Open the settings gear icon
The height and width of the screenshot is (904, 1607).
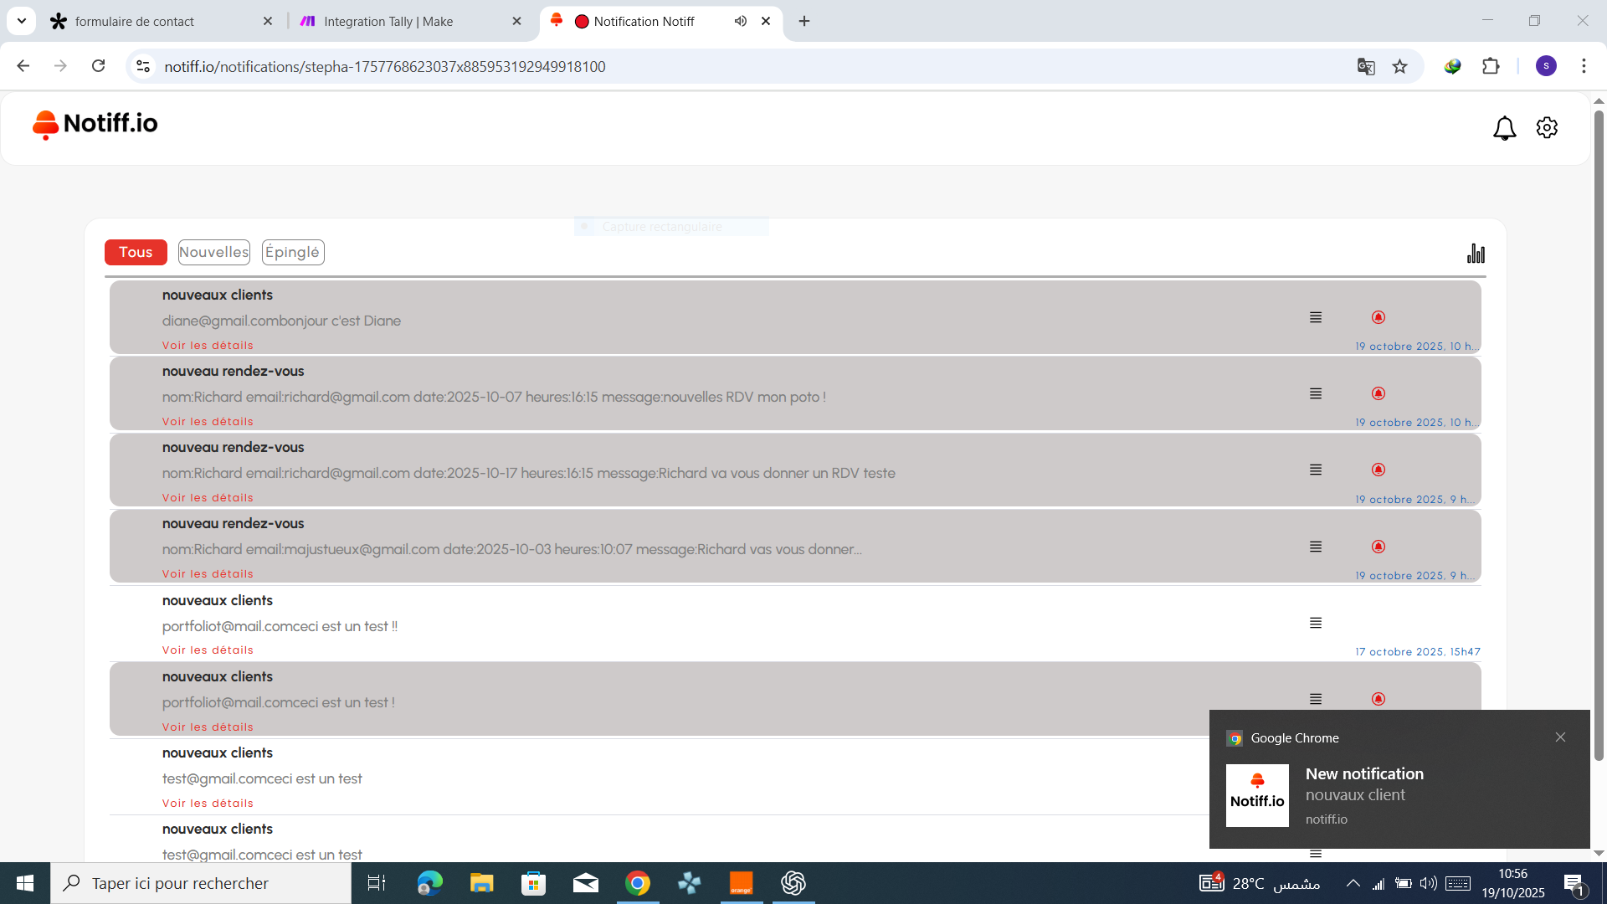(x=1547, y=128)
